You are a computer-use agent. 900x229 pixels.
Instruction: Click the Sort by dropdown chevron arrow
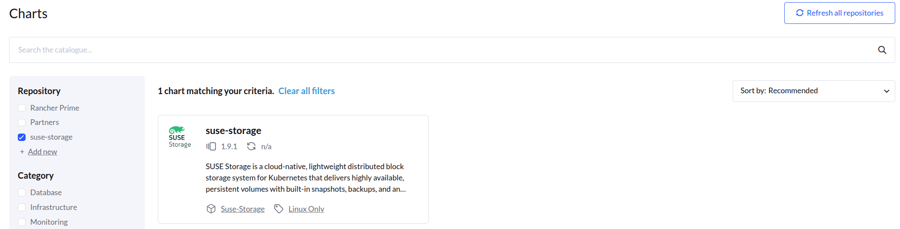tap(886, 91)
